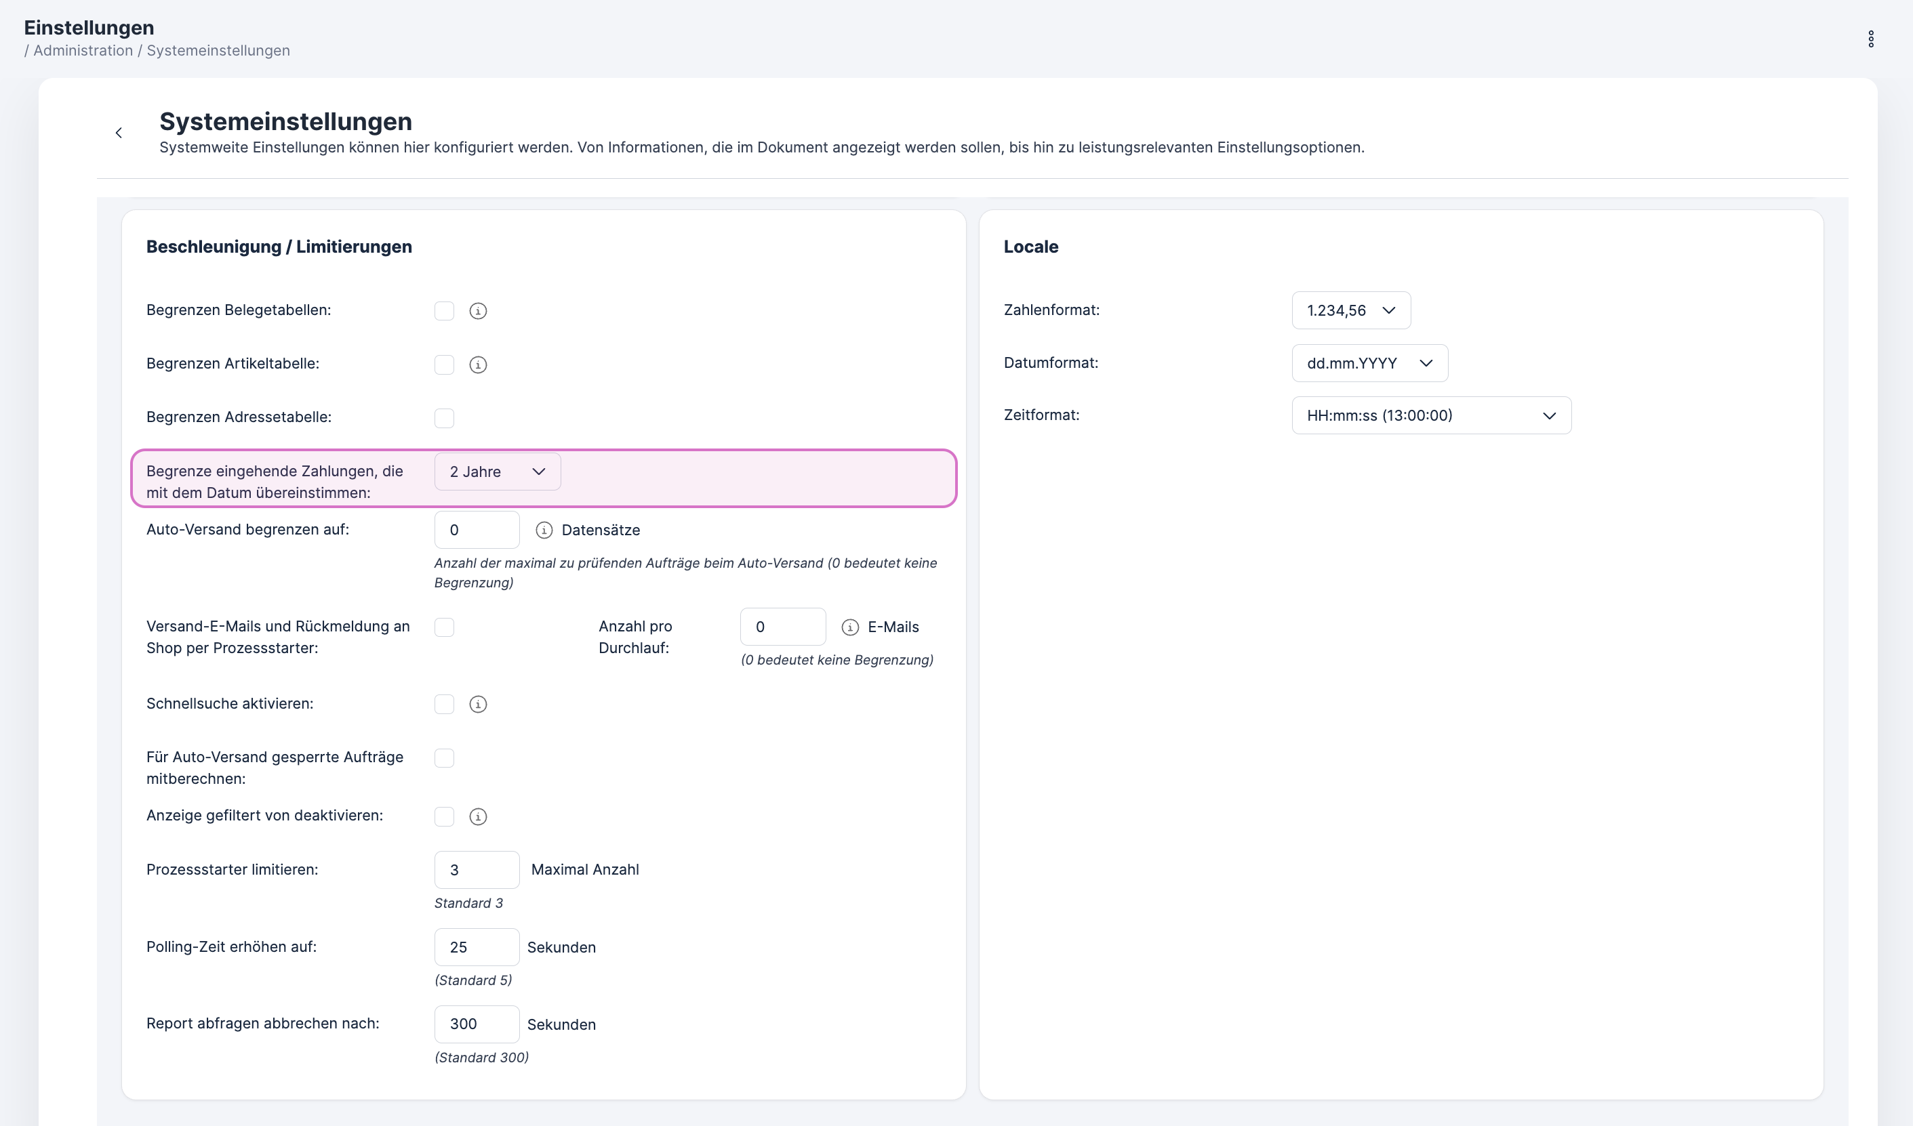Expand the Zahlenformat dropdown

click(1350, 310)
